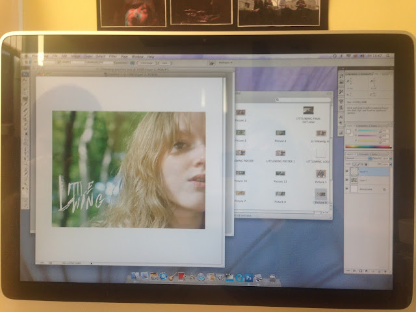This screenshot has width=416, height=312.
Task: Open the Filter menu
Action: point(112,57)
